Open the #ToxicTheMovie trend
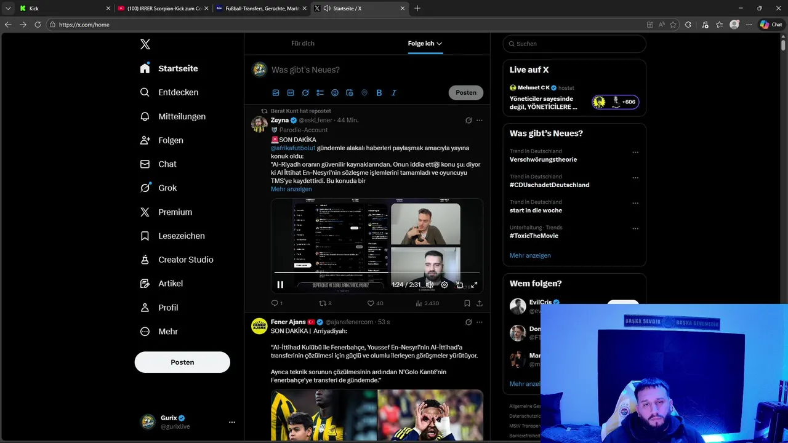This screenshot has height=443, width=788. click(534, 236)
